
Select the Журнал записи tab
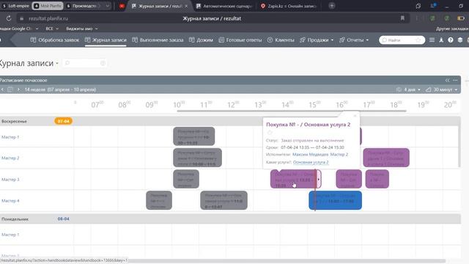(106, 40)
